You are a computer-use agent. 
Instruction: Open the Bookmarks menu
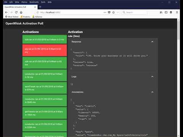coord(34,2)
